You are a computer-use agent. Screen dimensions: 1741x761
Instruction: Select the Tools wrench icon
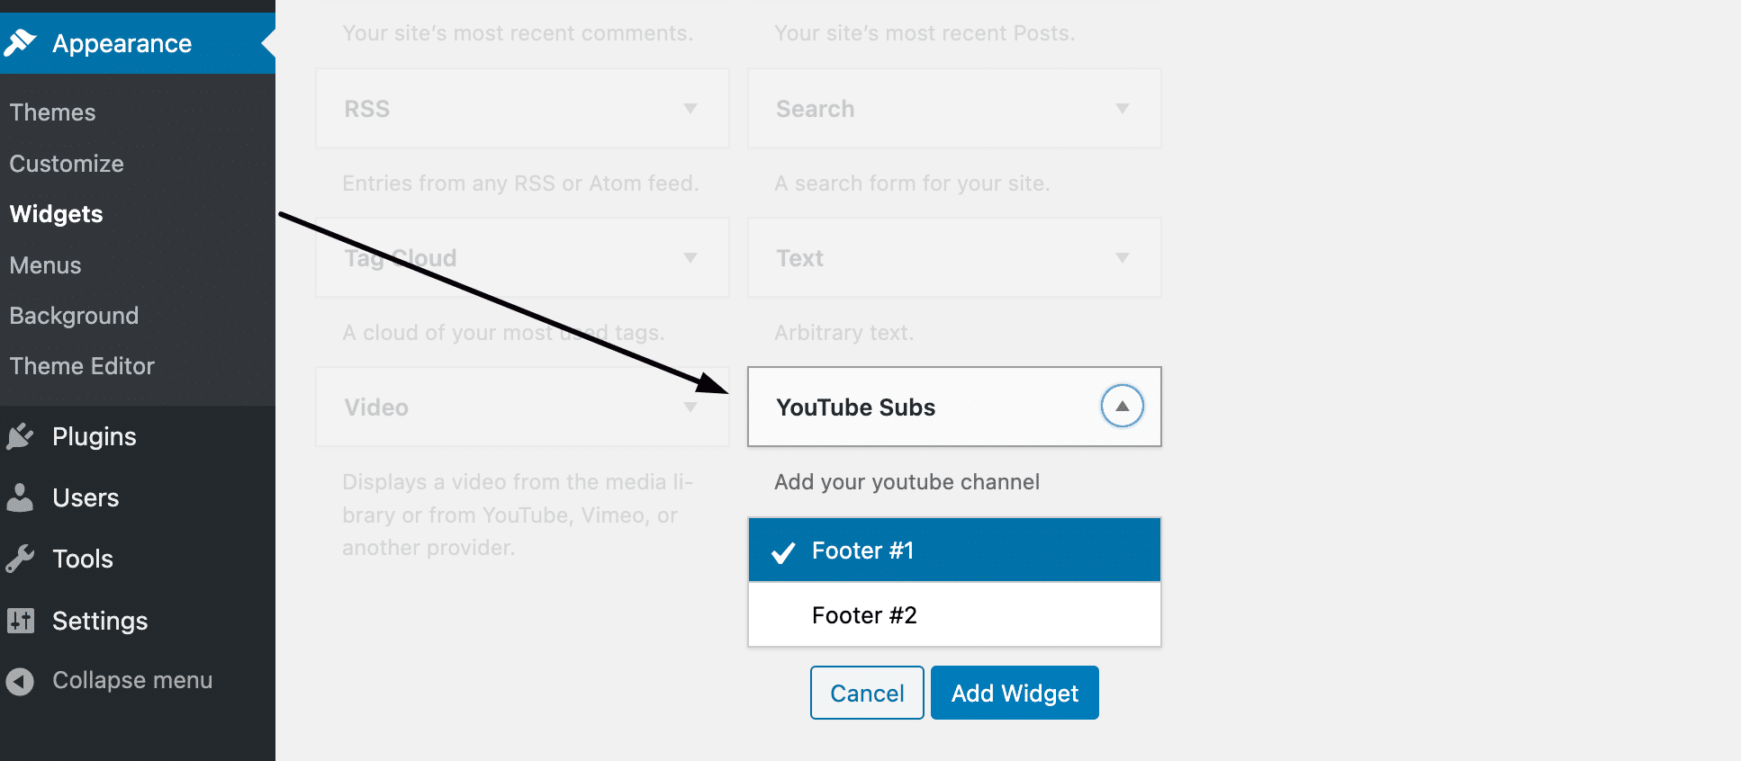[x=22, y=559]
